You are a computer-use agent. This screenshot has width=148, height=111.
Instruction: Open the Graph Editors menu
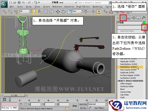click(x=83, y=7)
